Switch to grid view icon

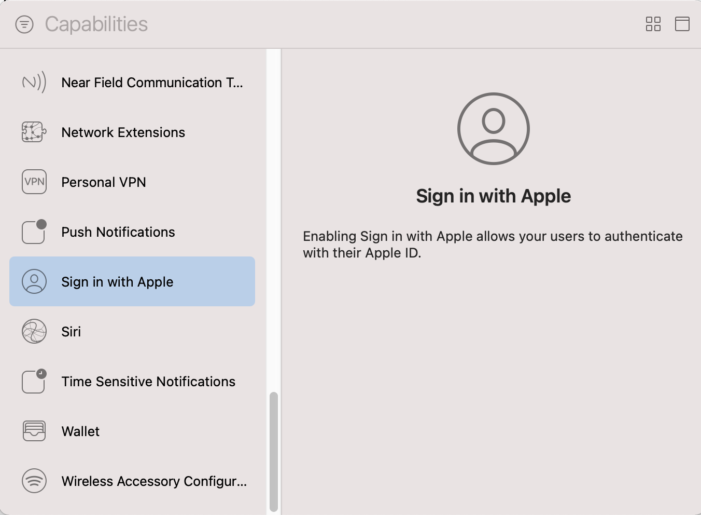click(653, 24)
